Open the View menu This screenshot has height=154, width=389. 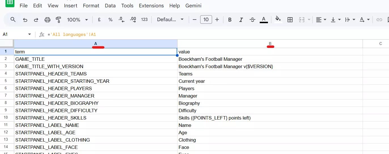click(53, 6)
